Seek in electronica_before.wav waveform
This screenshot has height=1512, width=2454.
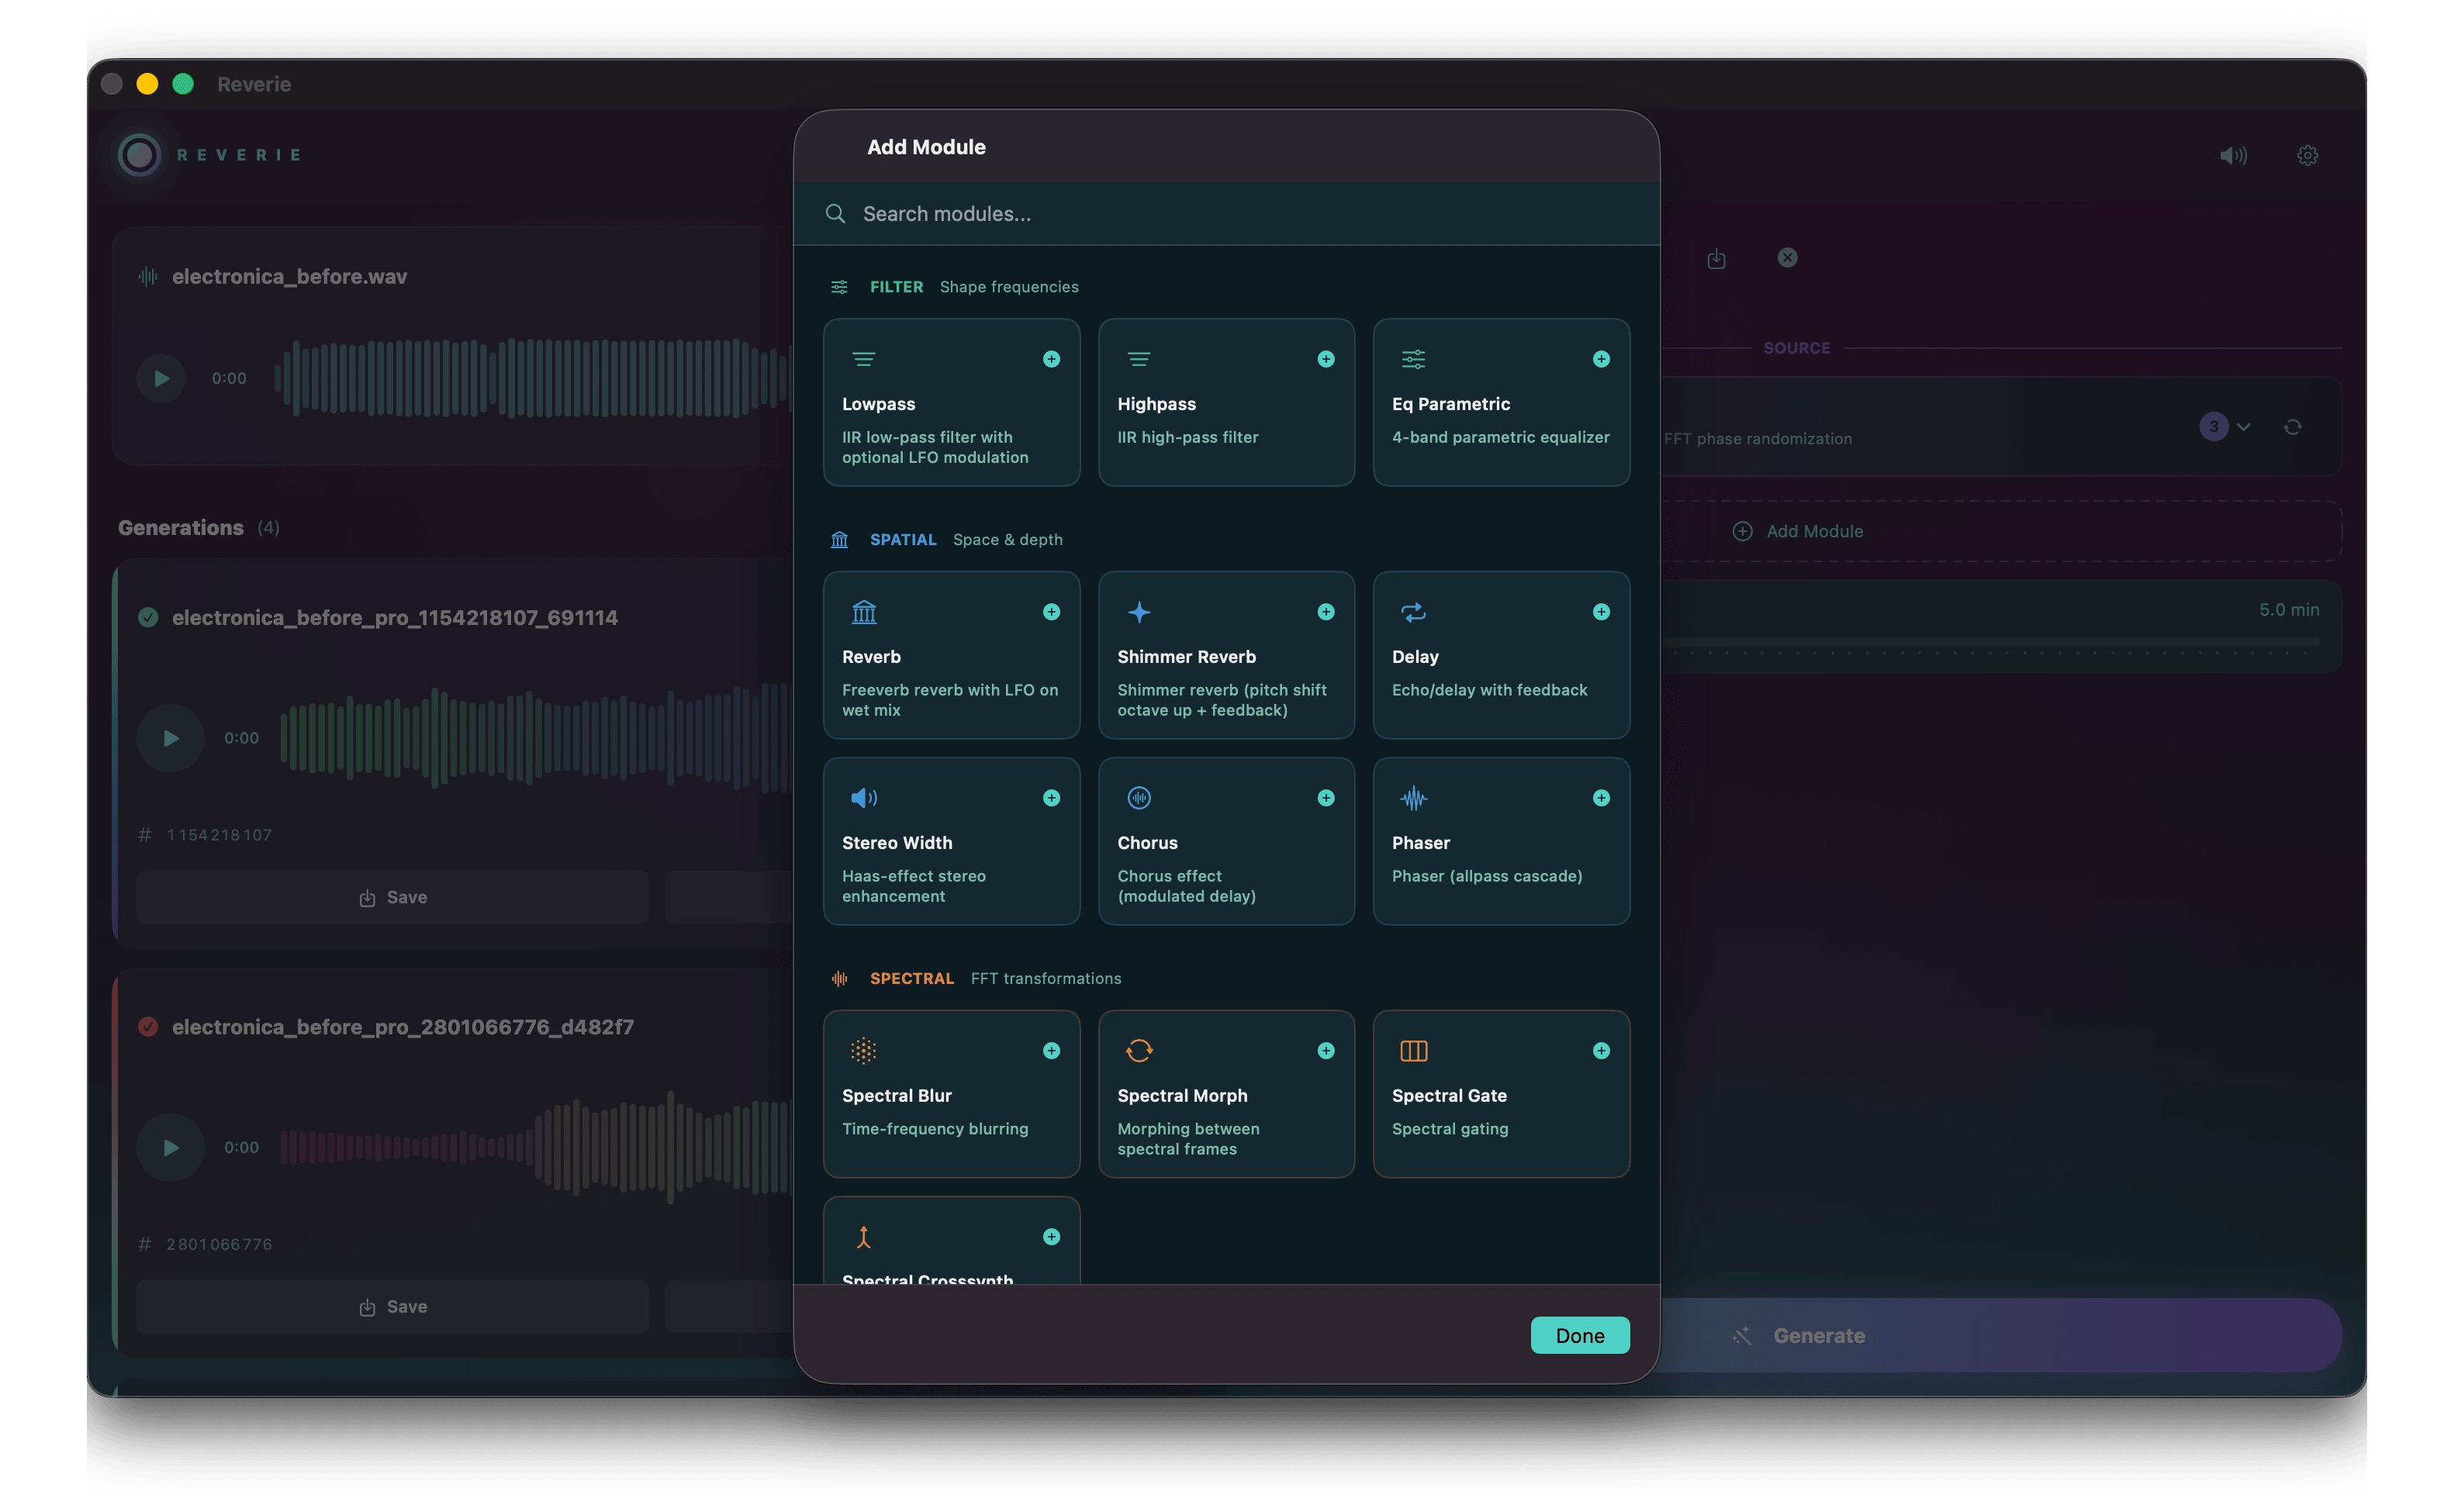click(x=533, y=378)
